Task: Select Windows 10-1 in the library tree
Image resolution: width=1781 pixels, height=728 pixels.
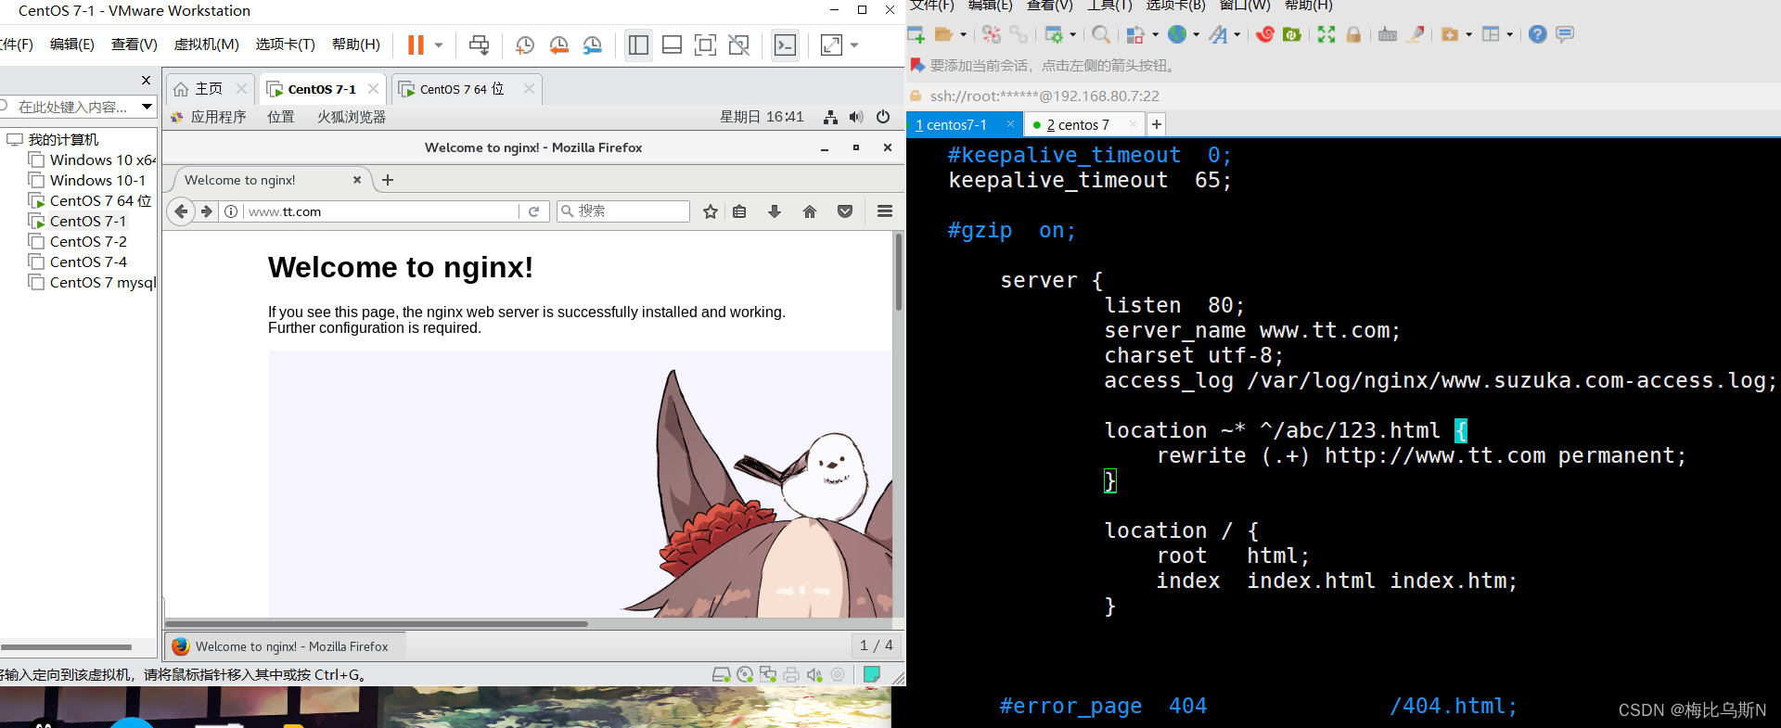Action: coord(97,180)
